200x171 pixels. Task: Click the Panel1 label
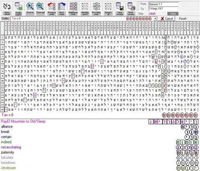click(x=182, y=18)
